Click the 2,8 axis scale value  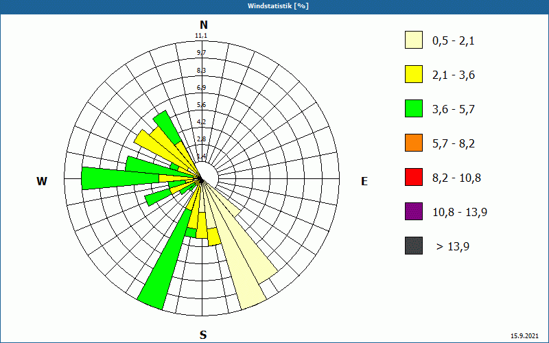point(201,139)
